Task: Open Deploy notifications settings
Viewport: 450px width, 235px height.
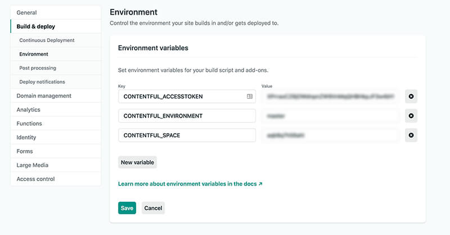Action: pyautogui.click(x=43, y=82)
